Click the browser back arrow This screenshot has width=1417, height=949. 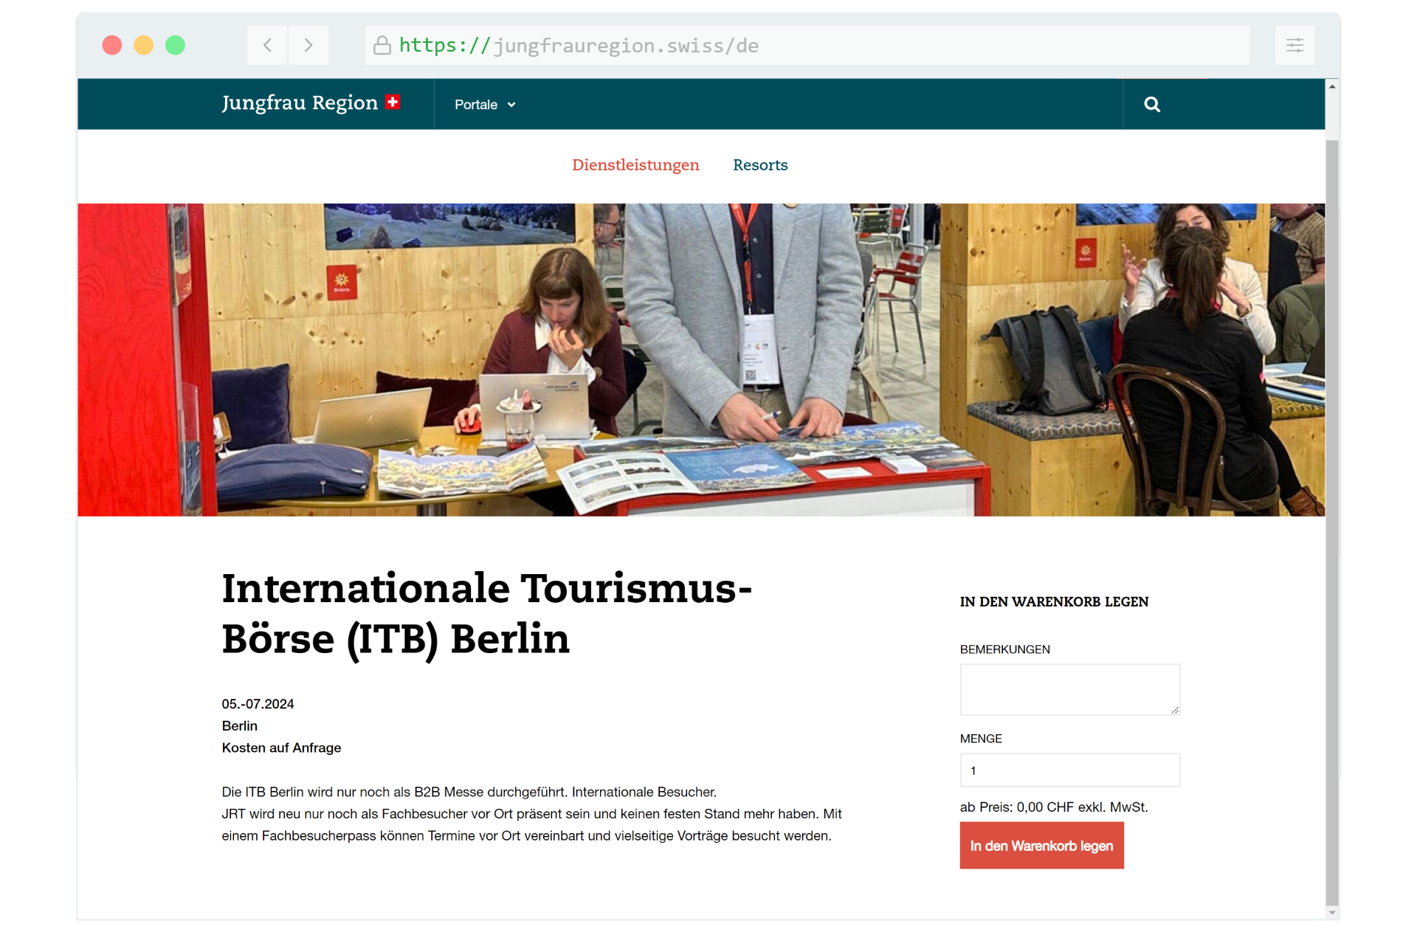[267, 46]
